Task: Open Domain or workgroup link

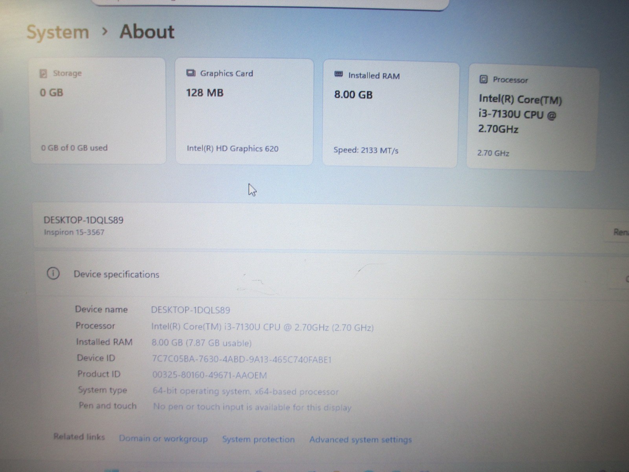Action: click(x=163, y=439)
